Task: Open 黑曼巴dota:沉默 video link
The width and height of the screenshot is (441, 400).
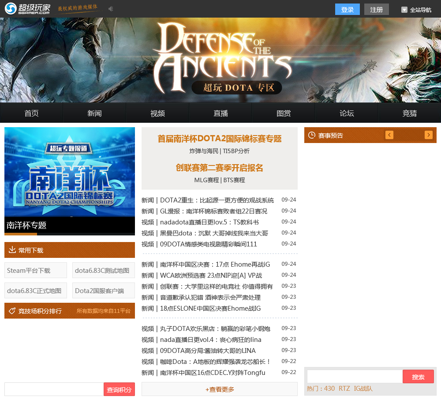Action: coord(214,233)
